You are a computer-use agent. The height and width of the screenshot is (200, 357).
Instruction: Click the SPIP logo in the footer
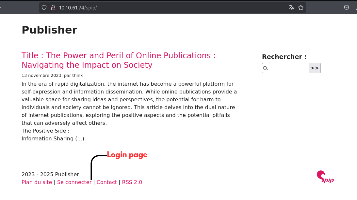point(325,177)
